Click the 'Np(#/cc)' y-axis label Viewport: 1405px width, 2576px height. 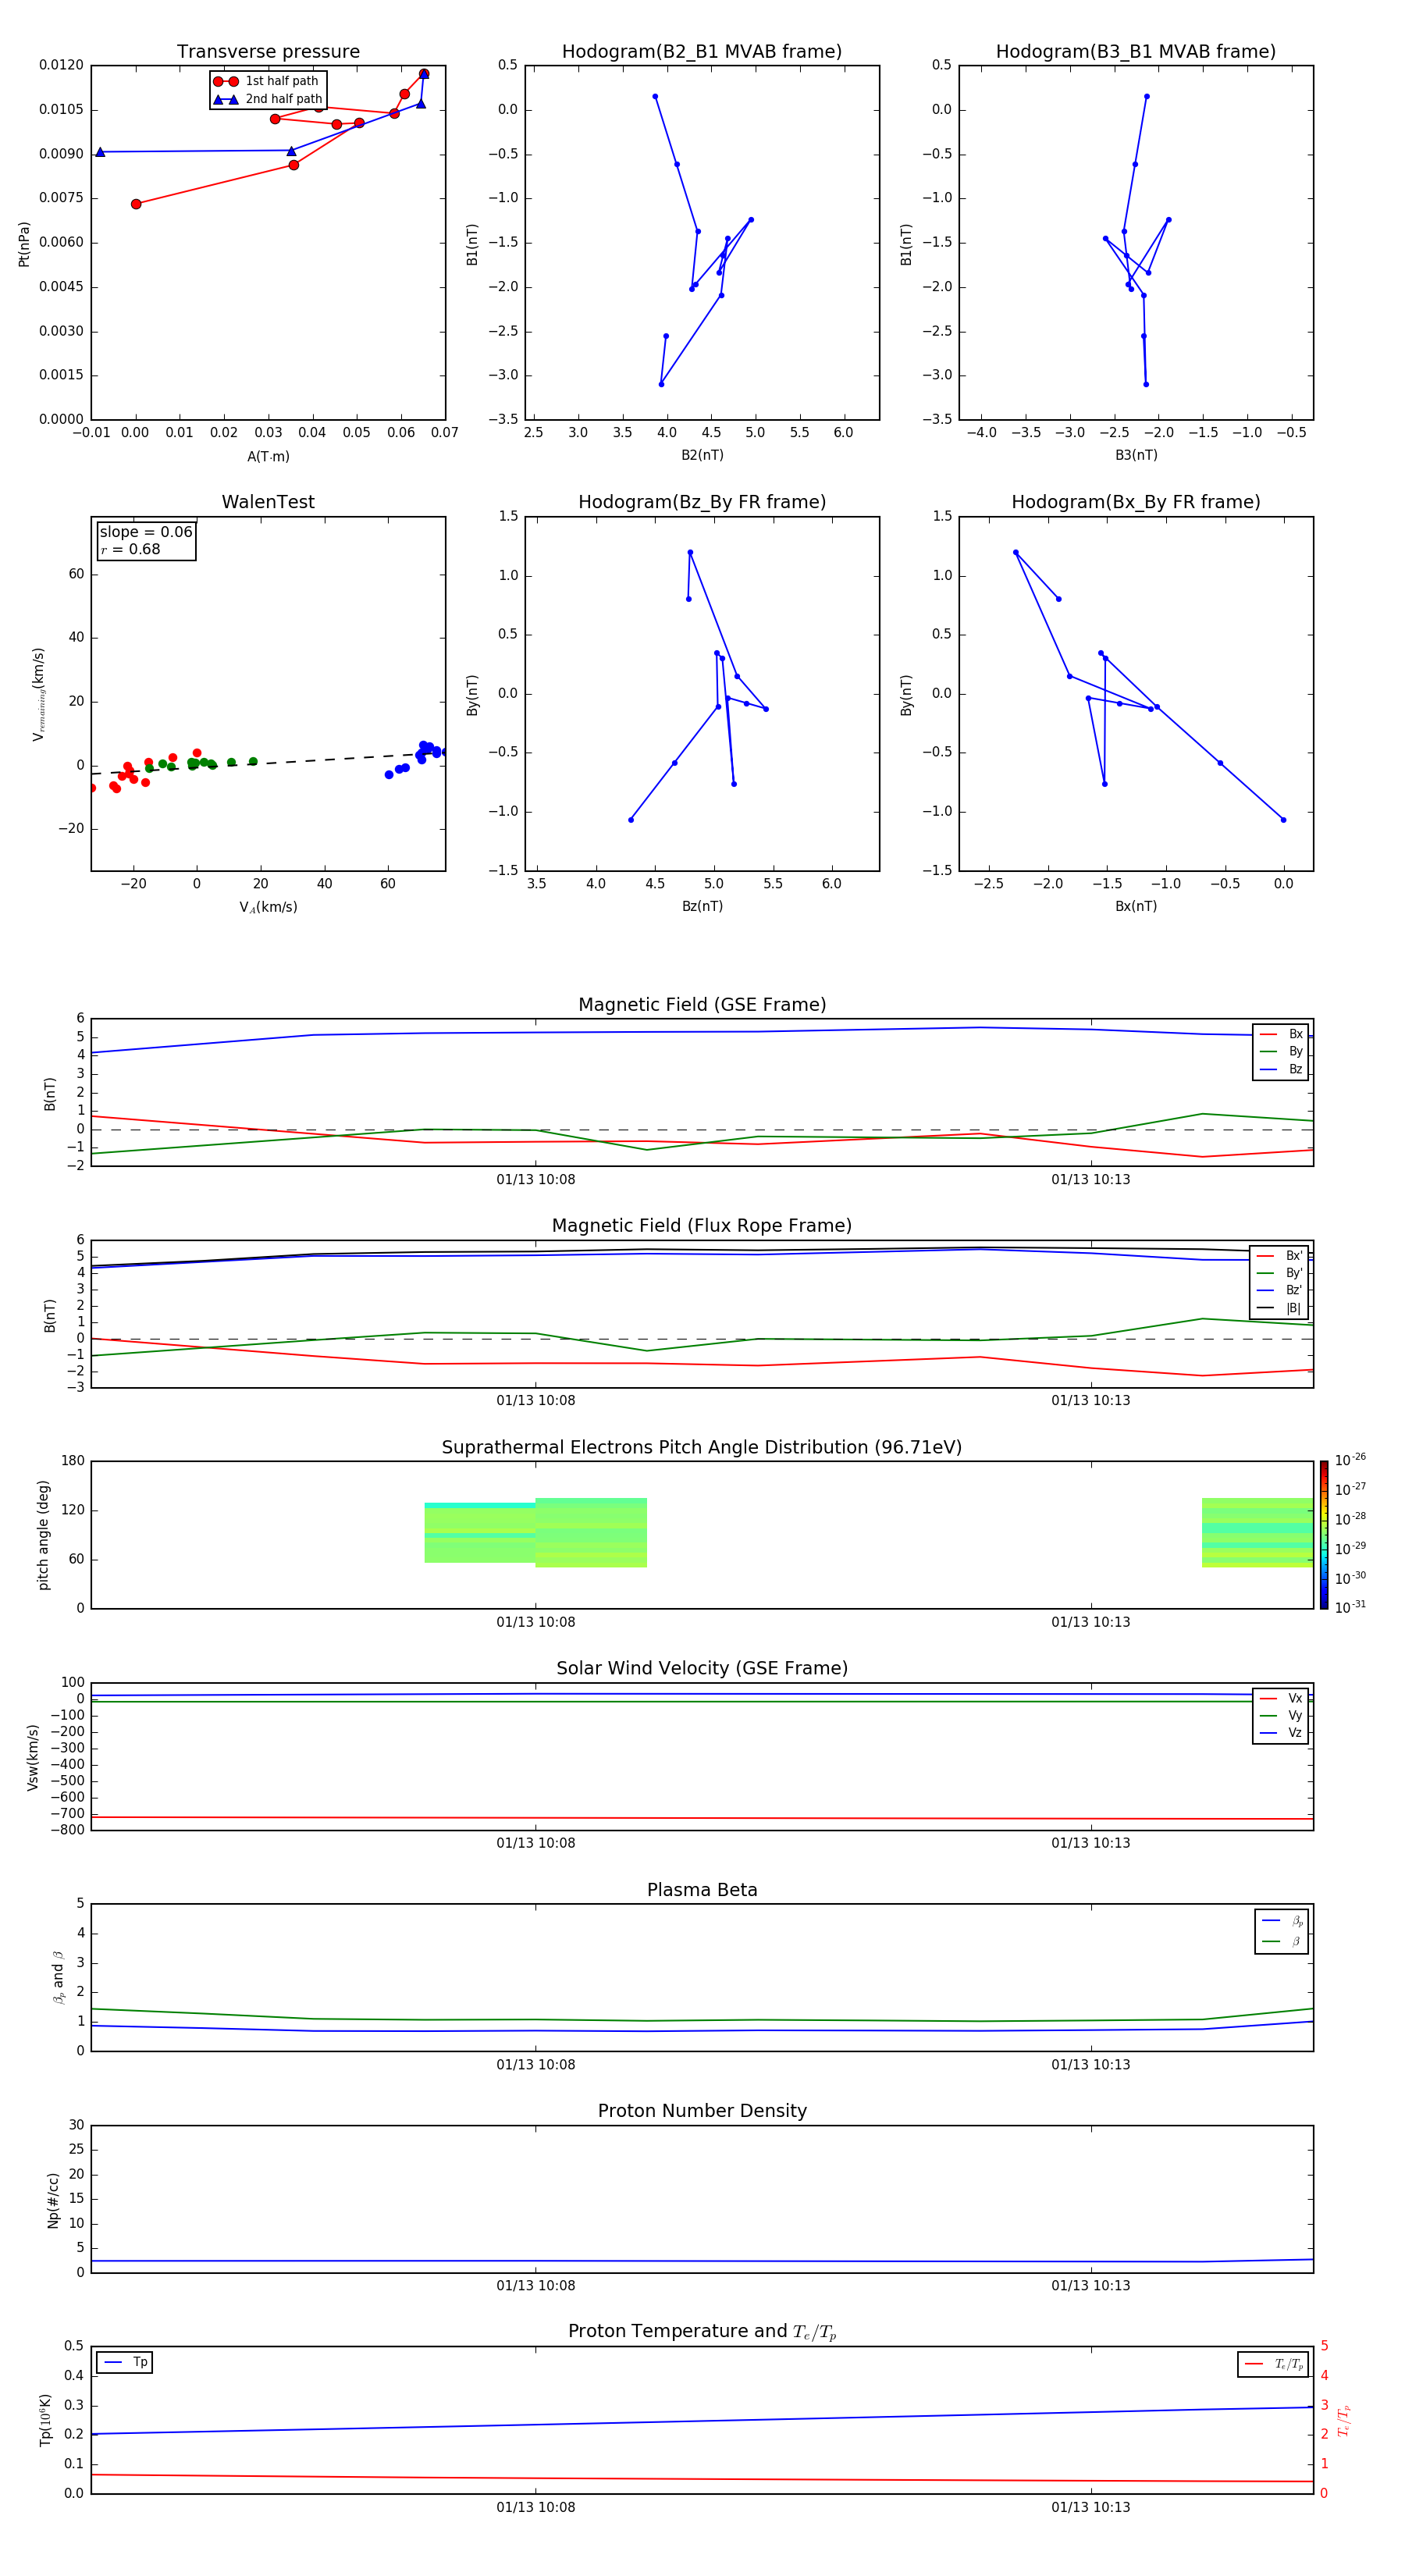53,2200
